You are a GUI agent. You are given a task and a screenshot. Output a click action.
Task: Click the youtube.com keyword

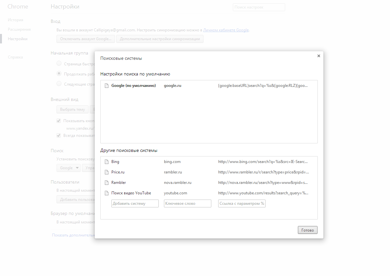coord(175,193)
